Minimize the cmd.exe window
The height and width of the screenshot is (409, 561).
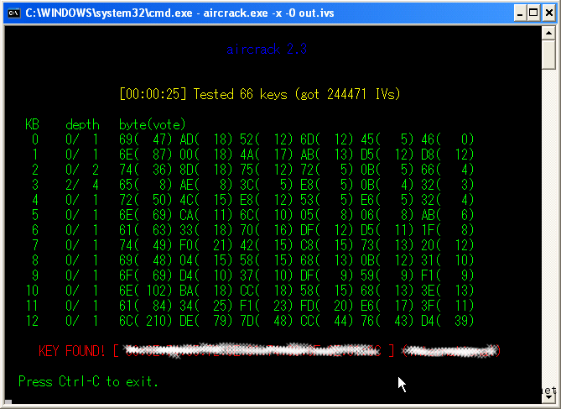520,13
